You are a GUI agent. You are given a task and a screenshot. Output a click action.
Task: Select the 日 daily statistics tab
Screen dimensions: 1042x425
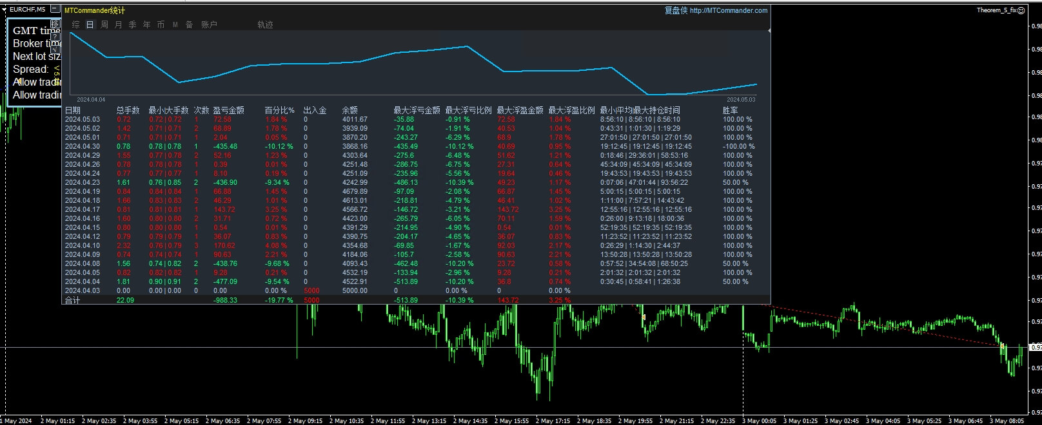click(x=90, y=24)
